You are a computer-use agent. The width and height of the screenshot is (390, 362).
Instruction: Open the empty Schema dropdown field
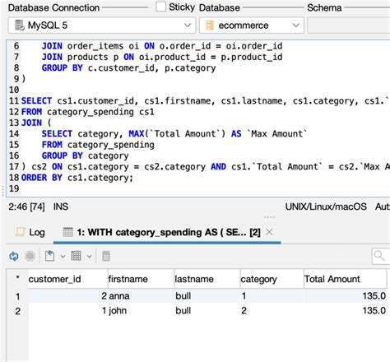point(349,26)
